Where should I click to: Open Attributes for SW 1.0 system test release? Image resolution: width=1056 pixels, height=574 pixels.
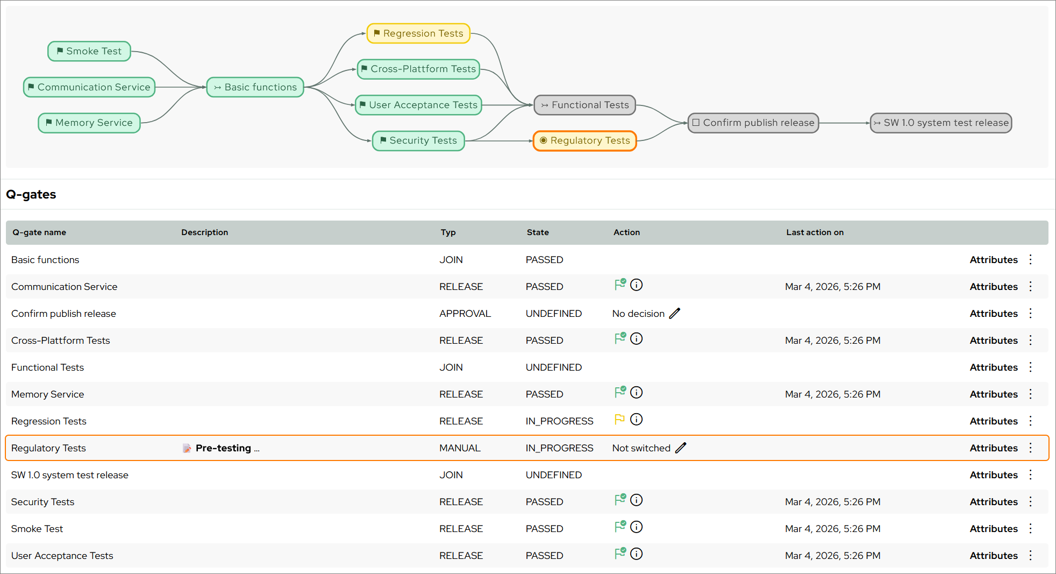[x=993, y=475]
